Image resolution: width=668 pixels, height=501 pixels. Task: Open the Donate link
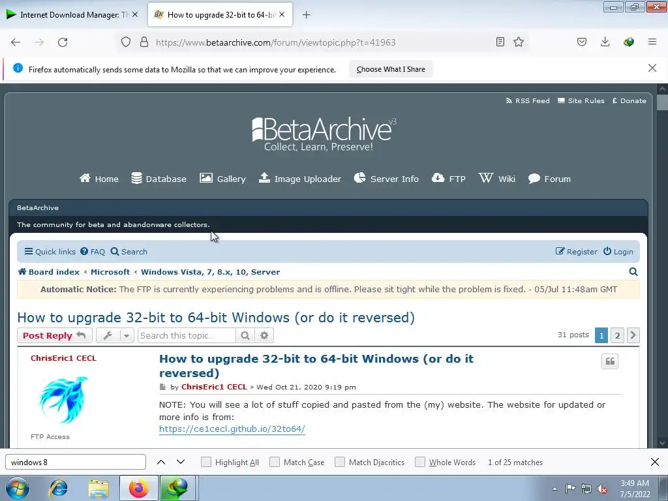pos(629,101)
